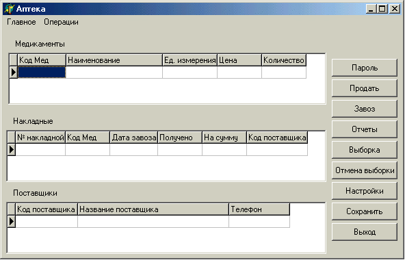Maximize the Аптека window
Viewport: 405px width, 260px height.
tap(382, 9)
